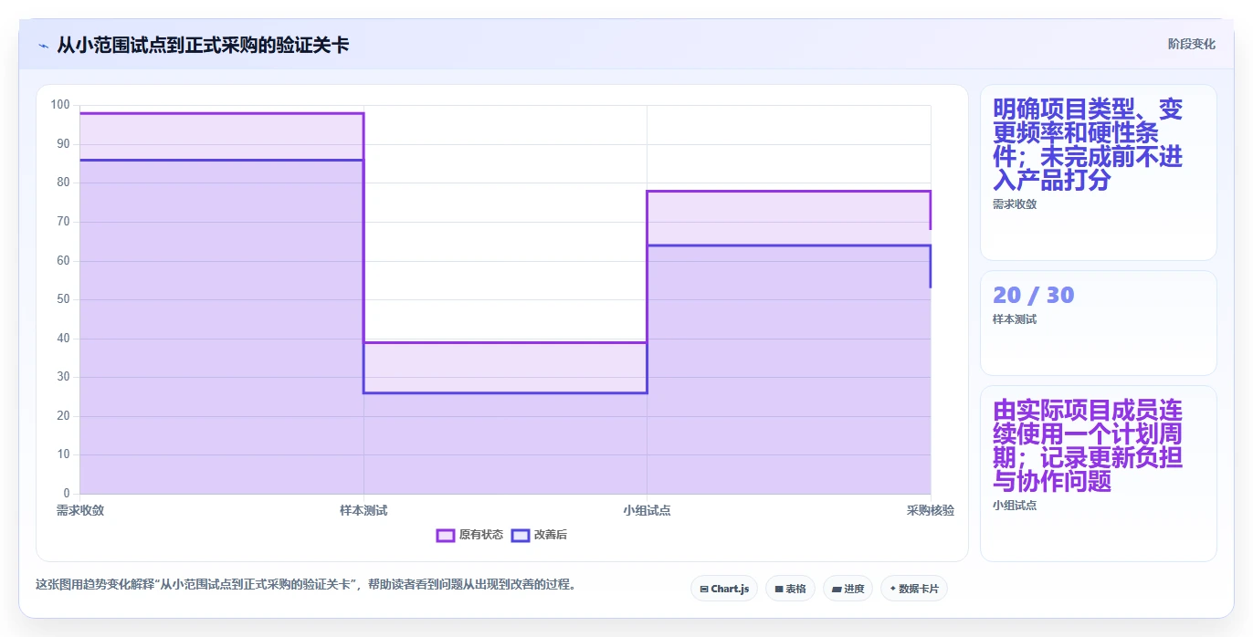This screenshot has height=637, width=1253.
Task: Toggle the 改善后 legend entry
Action: tap(539, 535)
